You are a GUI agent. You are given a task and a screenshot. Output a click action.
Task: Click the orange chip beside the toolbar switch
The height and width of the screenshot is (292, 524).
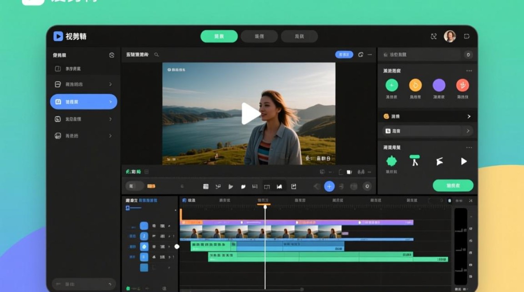[151, 186]
